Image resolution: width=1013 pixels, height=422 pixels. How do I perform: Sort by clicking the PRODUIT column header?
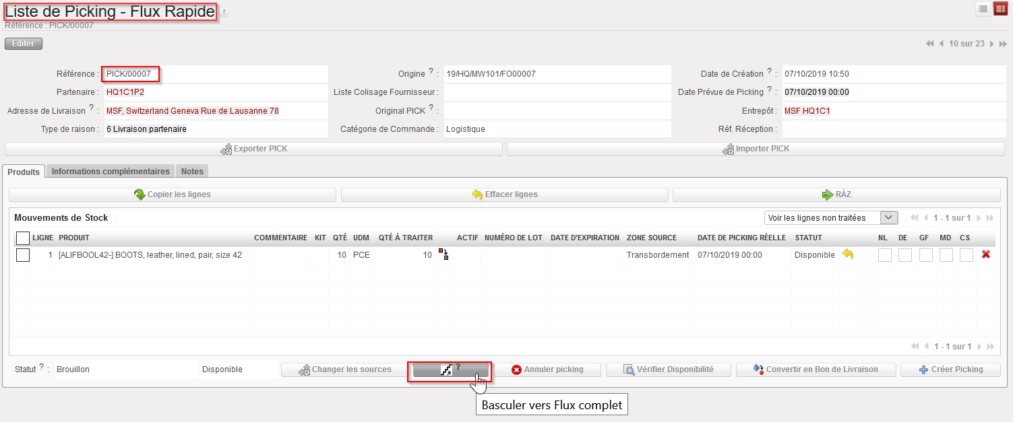pyautogui.click(x=74, y=238)
